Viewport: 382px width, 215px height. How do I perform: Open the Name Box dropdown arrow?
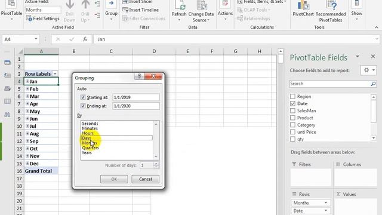(36, 39)
